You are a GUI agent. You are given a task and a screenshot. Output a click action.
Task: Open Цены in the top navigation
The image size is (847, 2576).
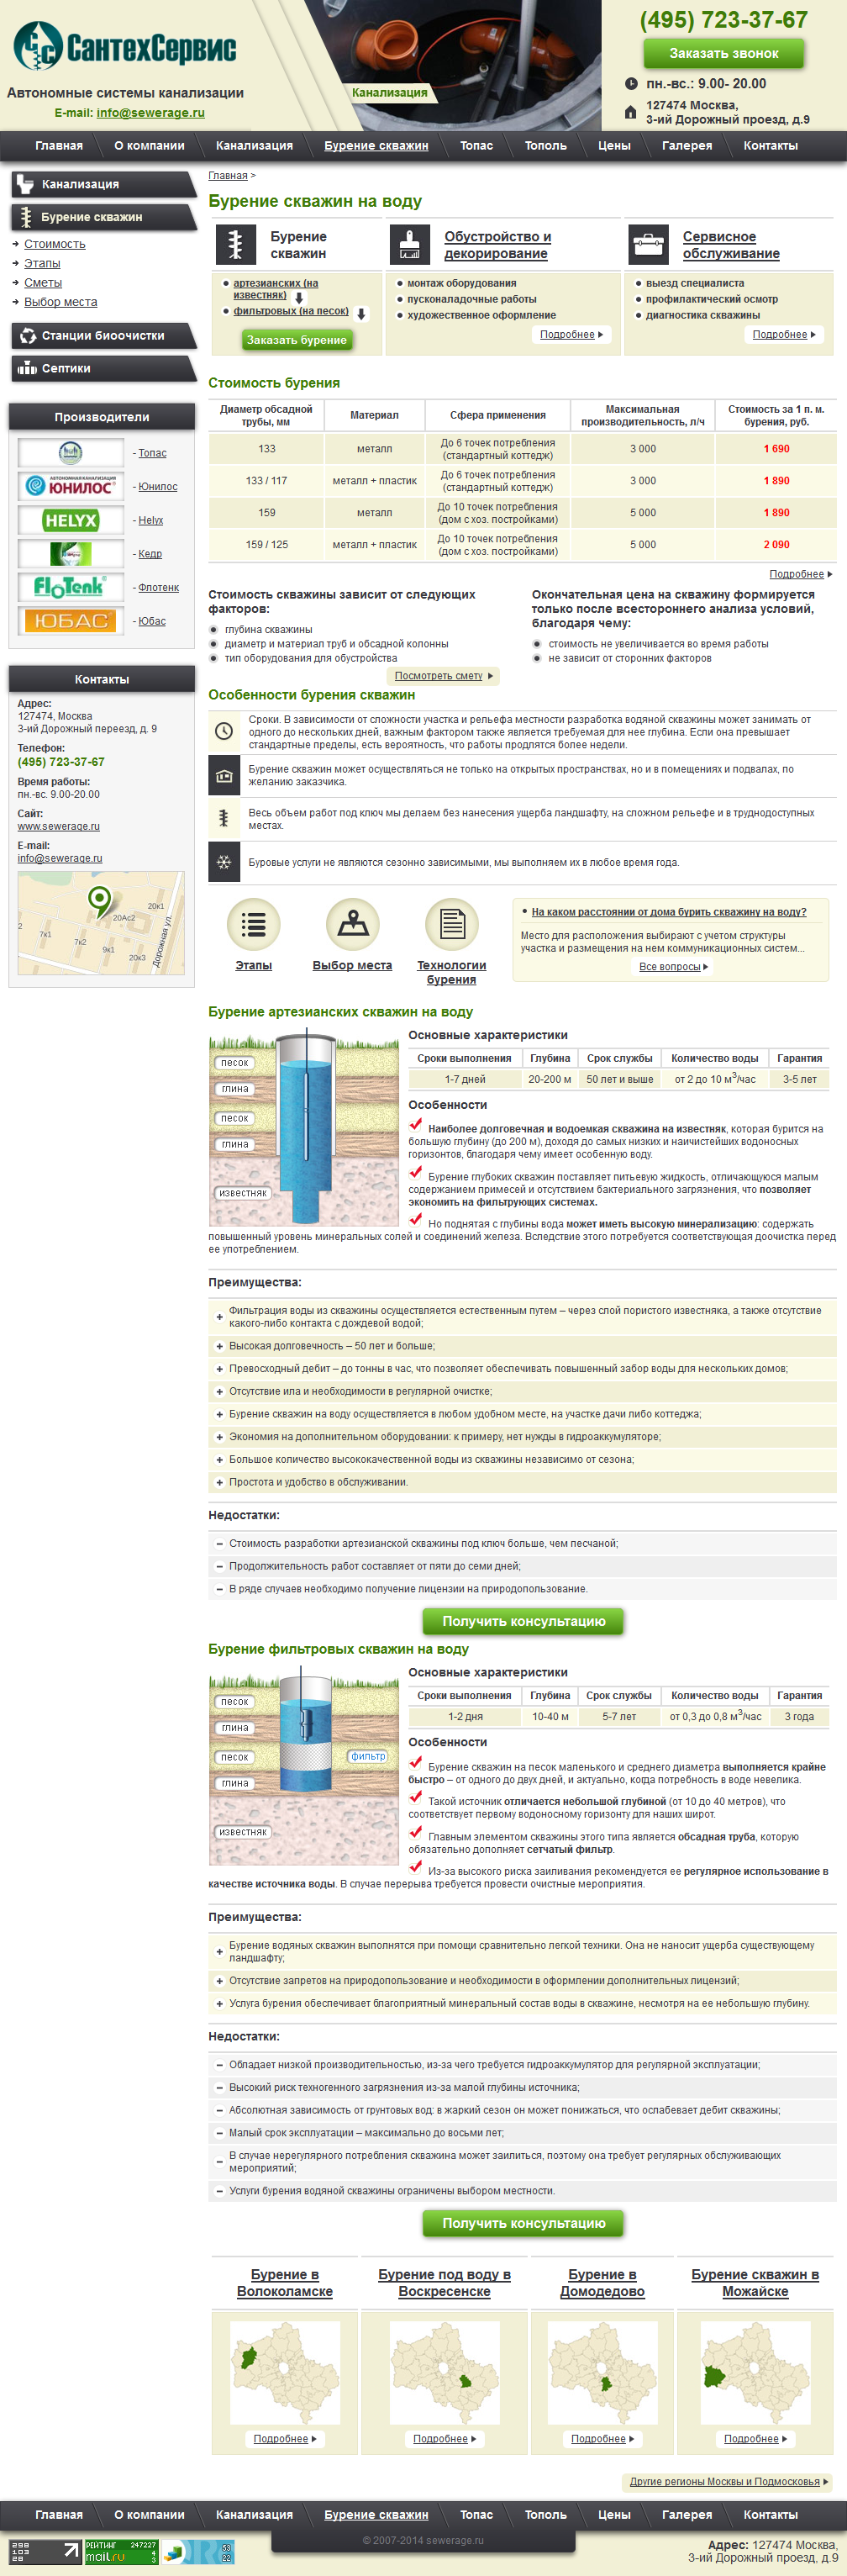[x=614, y=146]
